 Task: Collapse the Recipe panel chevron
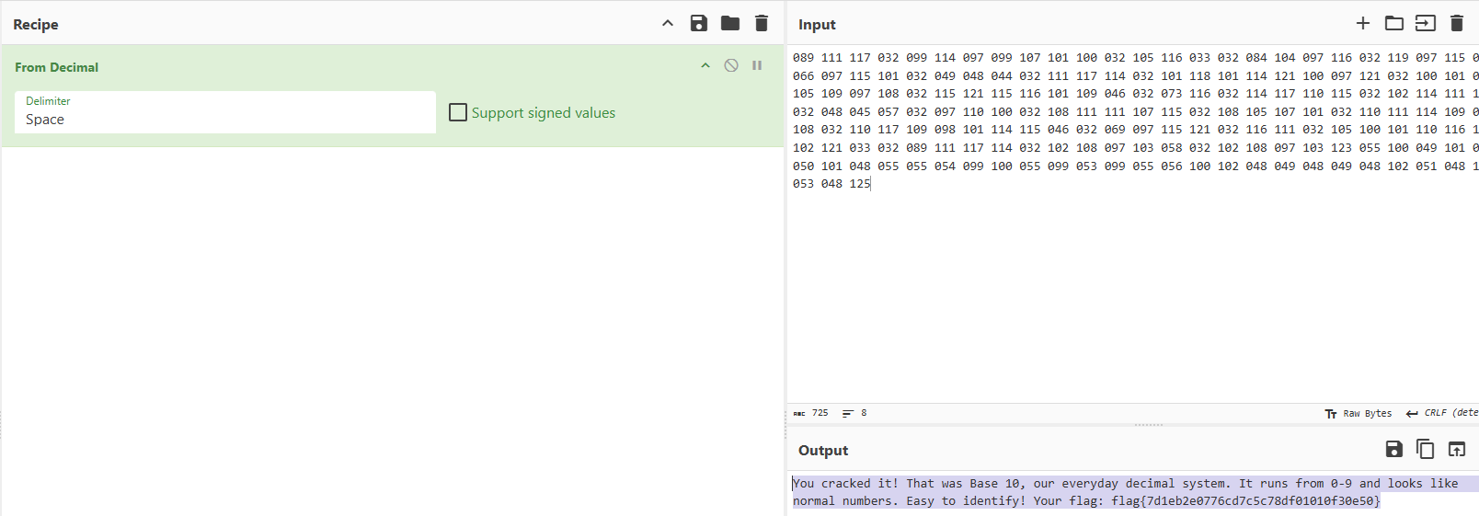(x=668, y=24)
